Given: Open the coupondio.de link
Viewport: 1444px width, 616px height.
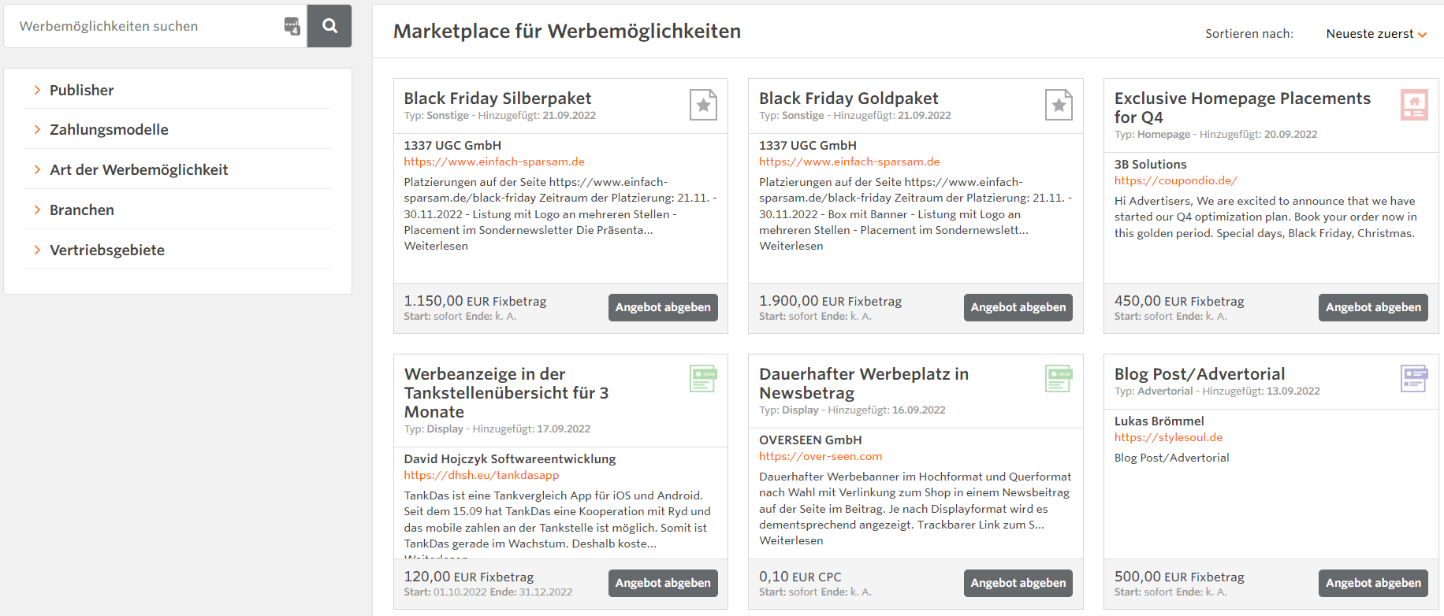Looking at the screenshot, I should click(x=1175, y=180).
